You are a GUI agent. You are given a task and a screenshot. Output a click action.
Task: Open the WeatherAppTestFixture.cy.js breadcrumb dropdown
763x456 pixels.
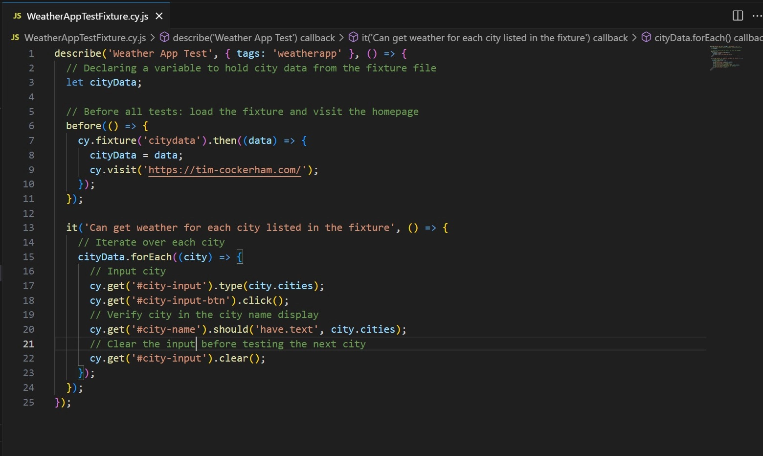pyautogui.click(x=85, y=38)
